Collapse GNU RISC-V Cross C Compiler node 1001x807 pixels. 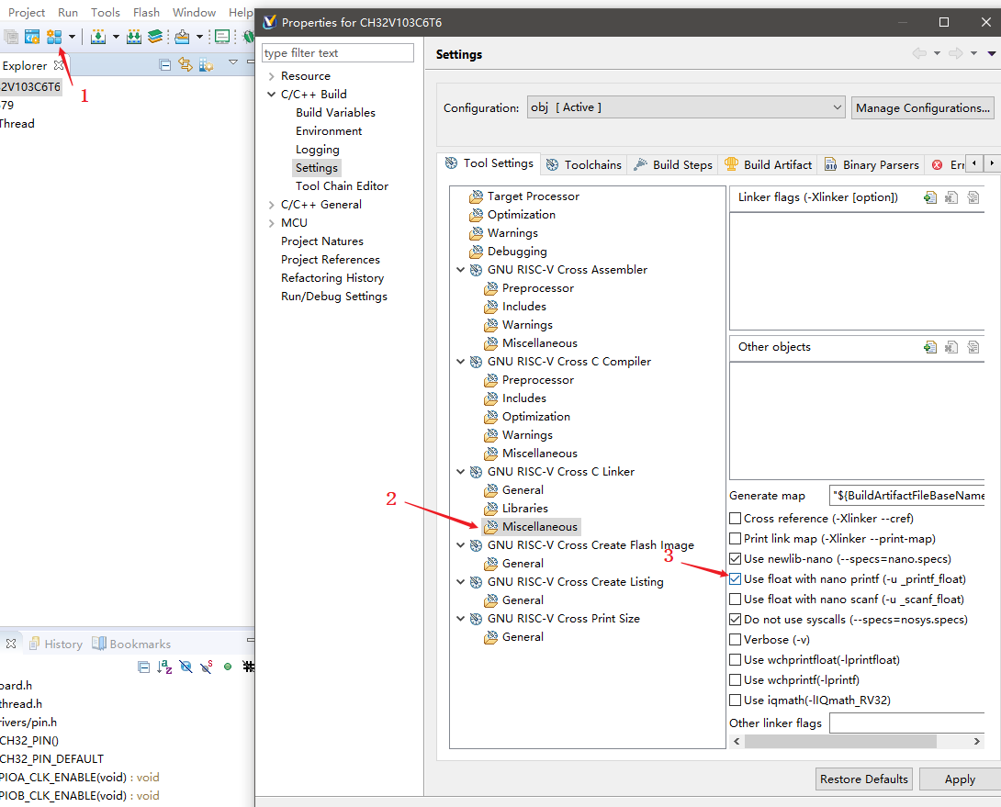click(x=461, y=362)
